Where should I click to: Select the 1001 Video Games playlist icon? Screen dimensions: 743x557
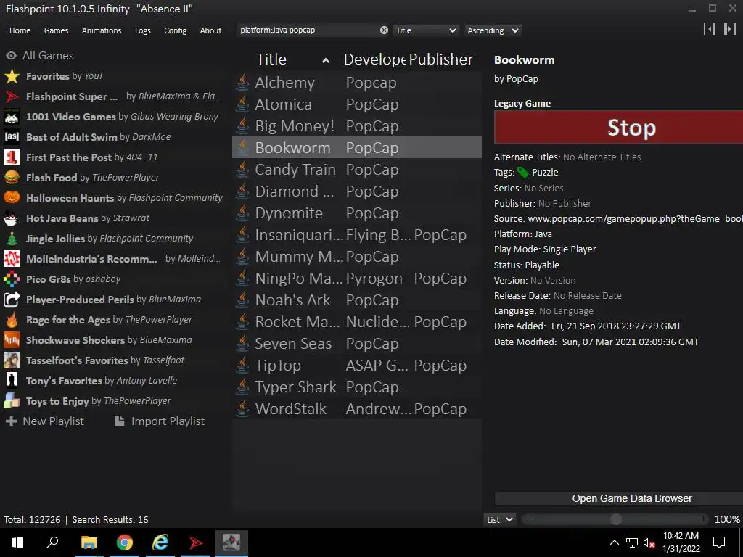tap(12, 117)
